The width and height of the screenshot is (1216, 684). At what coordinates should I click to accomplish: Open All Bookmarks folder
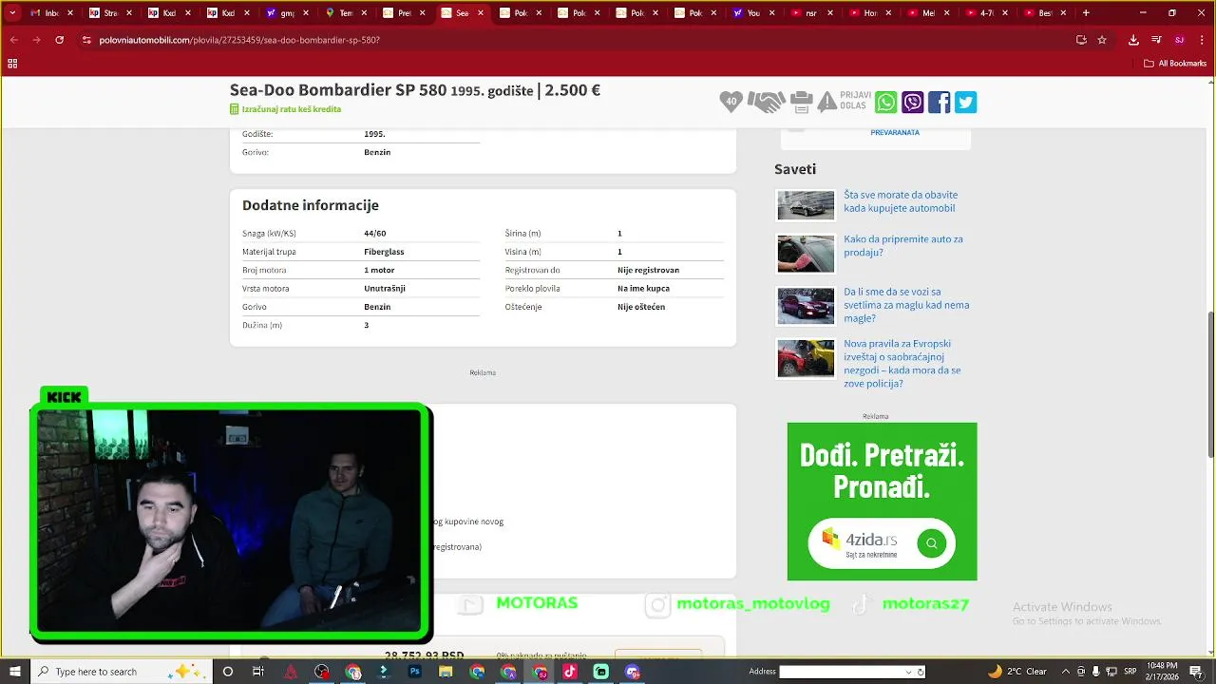tap(1174, 64)
